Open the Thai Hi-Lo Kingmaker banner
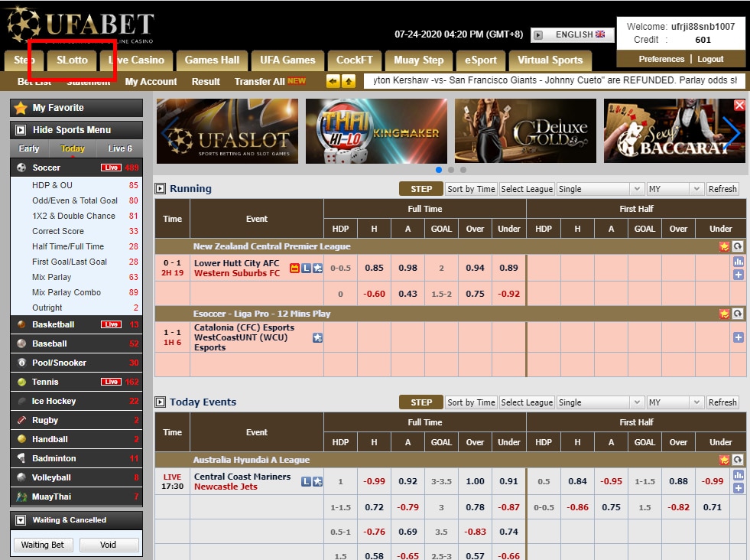The image size is (750, 560). click(x=376, y=131)
